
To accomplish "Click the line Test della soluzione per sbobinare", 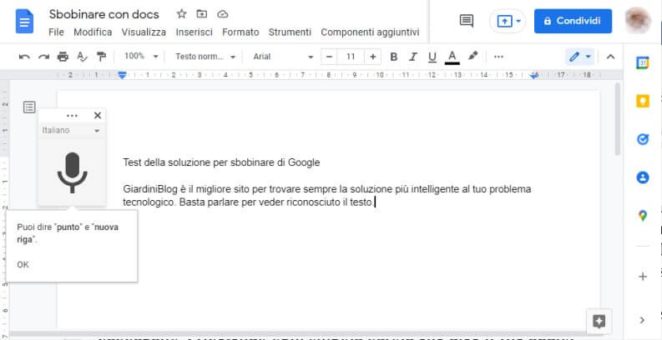I will point(222,162).
